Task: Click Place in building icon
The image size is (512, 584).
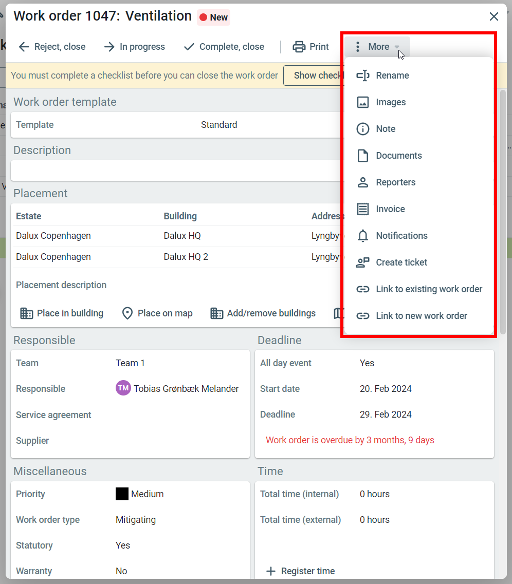Action: coord(27,313)
